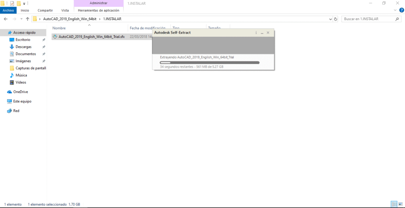Image resolution: width=405 pixels, height=208 pixels.
Task: Unpin Descargas using its pin icon
Action: pos(44,47)
